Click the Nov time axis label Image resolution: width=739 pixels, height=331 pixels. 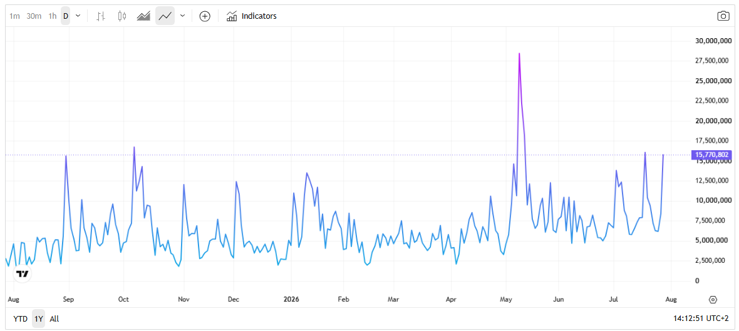tap(183, 300)
